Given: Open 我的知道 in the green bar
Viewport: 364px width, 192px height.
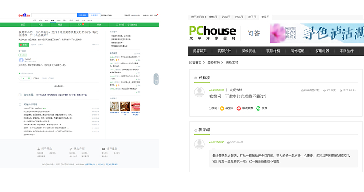Looking at the screenshot, I should click(x=133, y=24).
